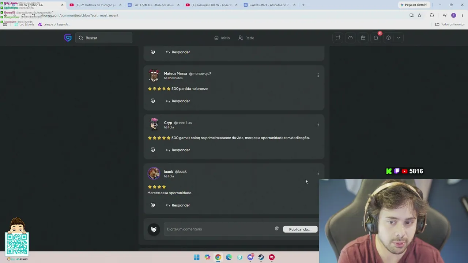Switch to 'Inscrição CBLOW - Anders' YouTube tab
The image size is (468, 263).
coord(212,5)
